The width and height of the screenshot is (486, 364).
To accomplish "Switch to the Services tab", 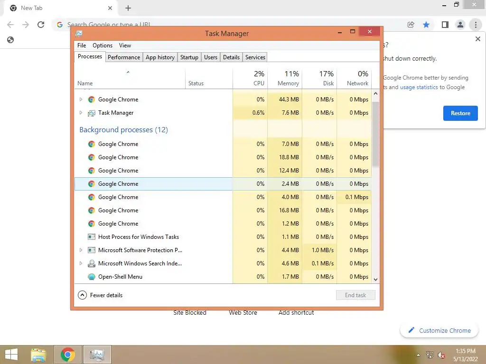I will pos(255,57).
